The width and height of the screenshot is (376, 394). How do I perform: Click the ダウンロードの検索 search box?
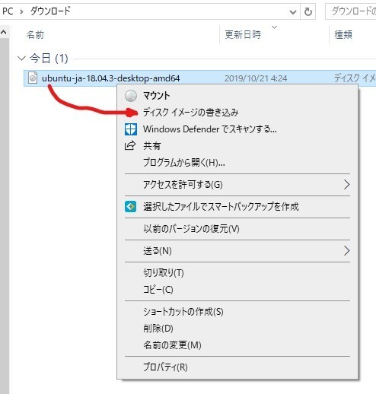[351, 11]
